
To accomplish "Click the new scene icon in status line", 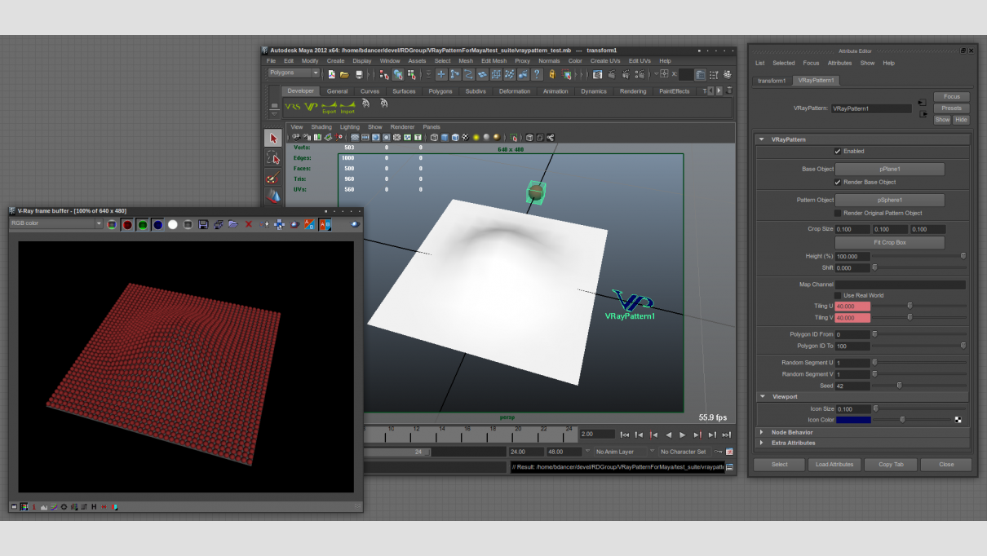I will click(331, 74).
